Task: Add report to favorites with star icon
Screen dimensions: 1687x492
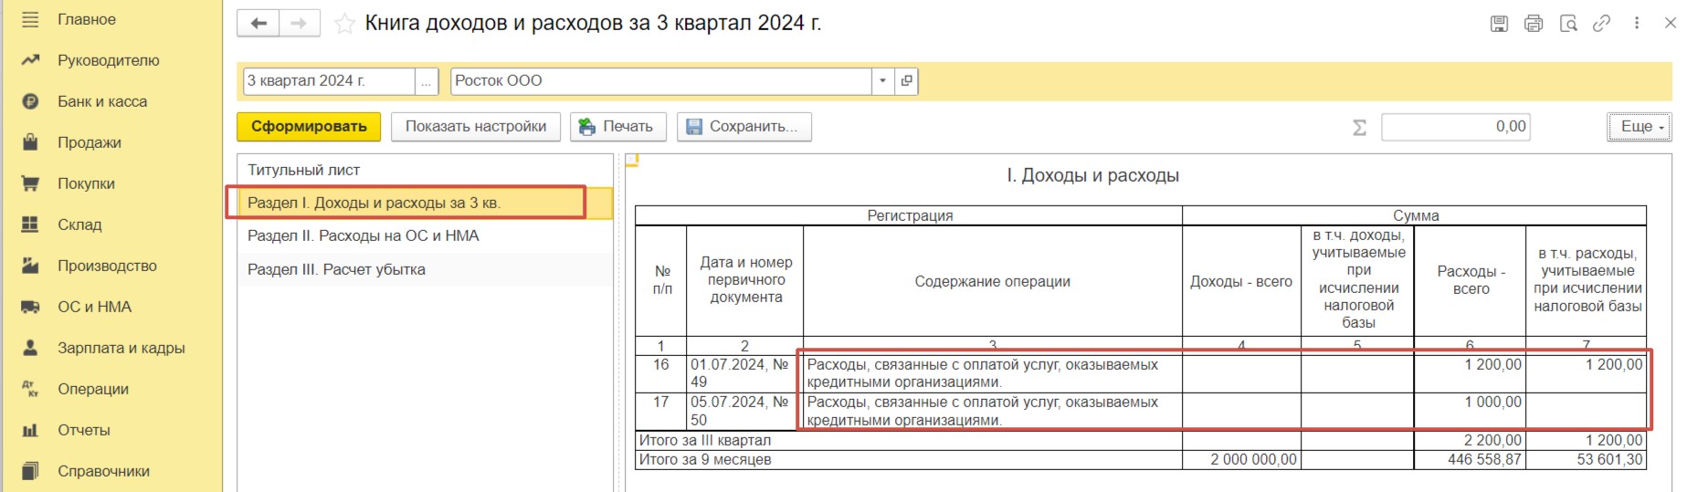Action: [x=344, y=24]
